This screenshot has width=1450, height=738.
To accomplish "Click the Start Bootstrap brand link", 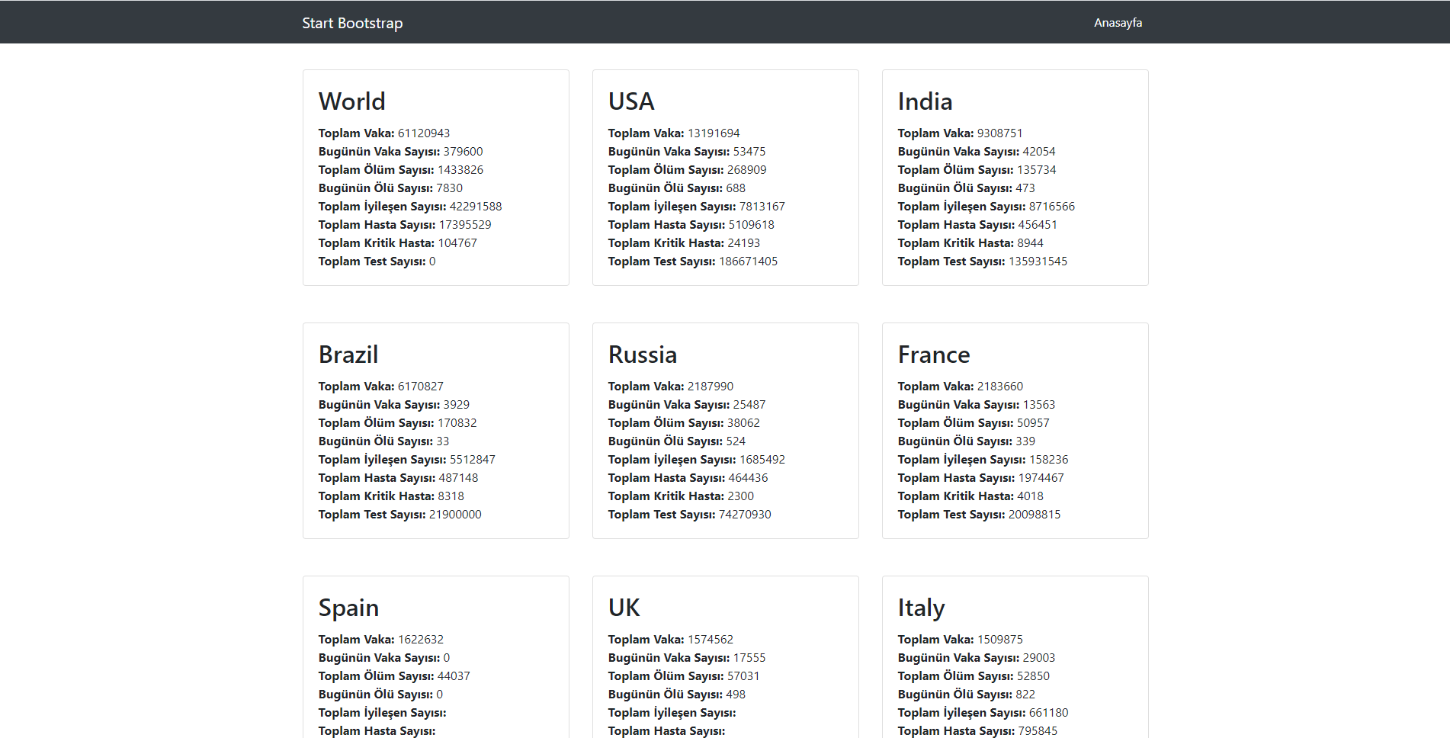I will click(352, 23).
